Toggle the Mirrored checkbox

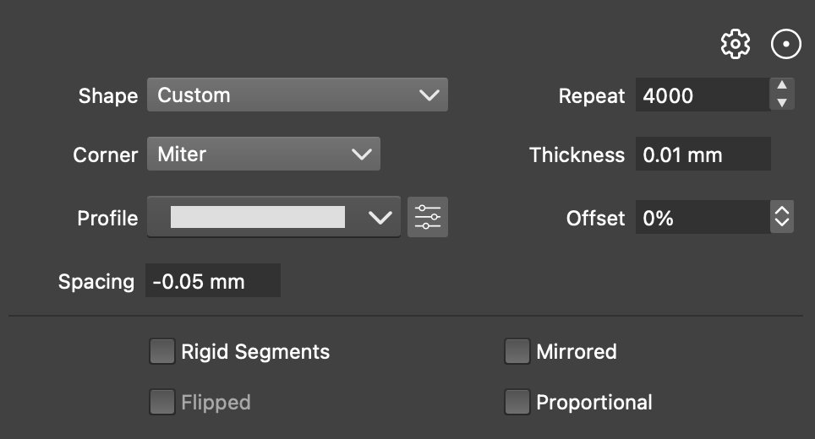517,351
